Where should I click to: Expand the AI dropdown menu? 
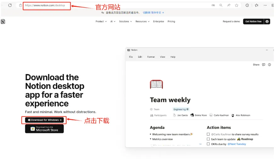pos(113,21)
